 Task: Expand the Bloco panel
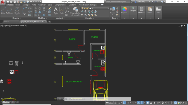(x=115, y=18)
